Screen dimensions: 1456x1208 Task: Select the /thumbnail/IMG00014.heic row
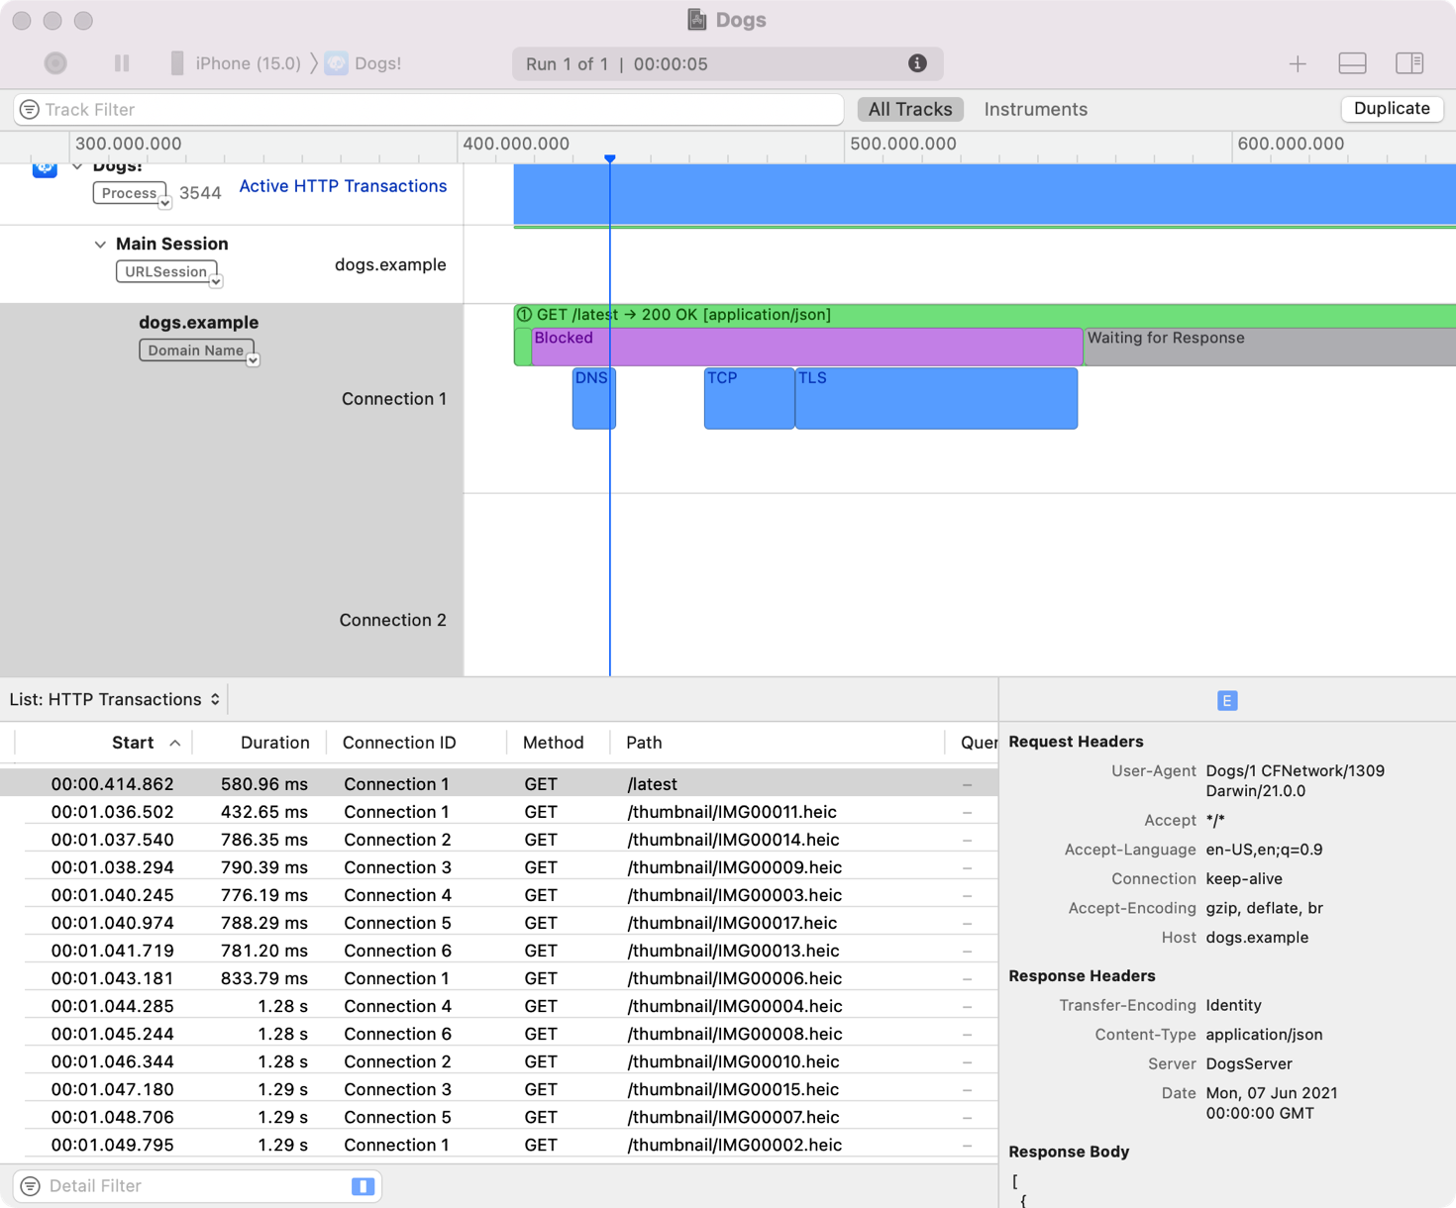[x=499, y=839]
